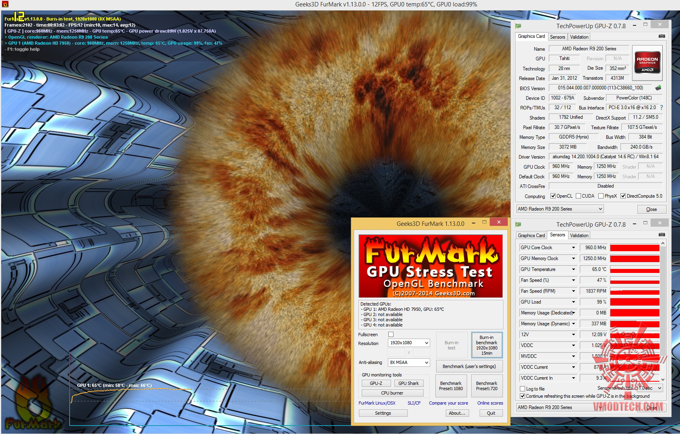680x434 pixels.
Task: Click the GPU Load red sensor graph bar
Action: coord(635,302)
